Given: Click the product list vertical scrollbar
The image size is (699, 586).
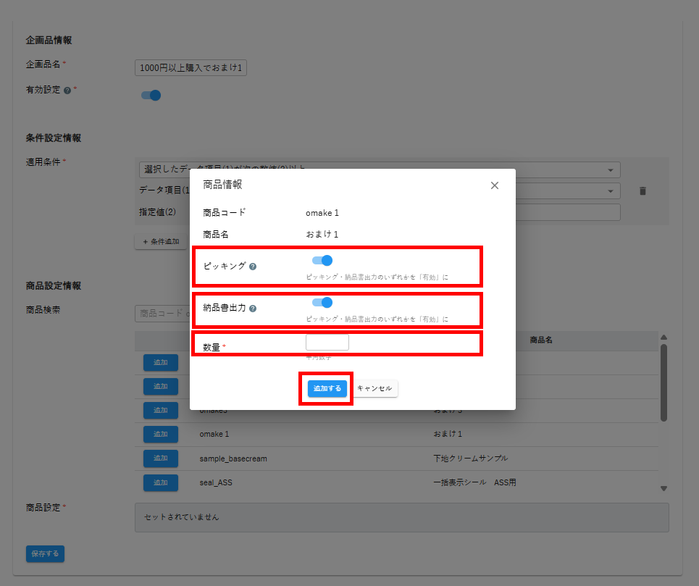Looking at the screenshot, I should pyautogui.click(x=664, y=382).
